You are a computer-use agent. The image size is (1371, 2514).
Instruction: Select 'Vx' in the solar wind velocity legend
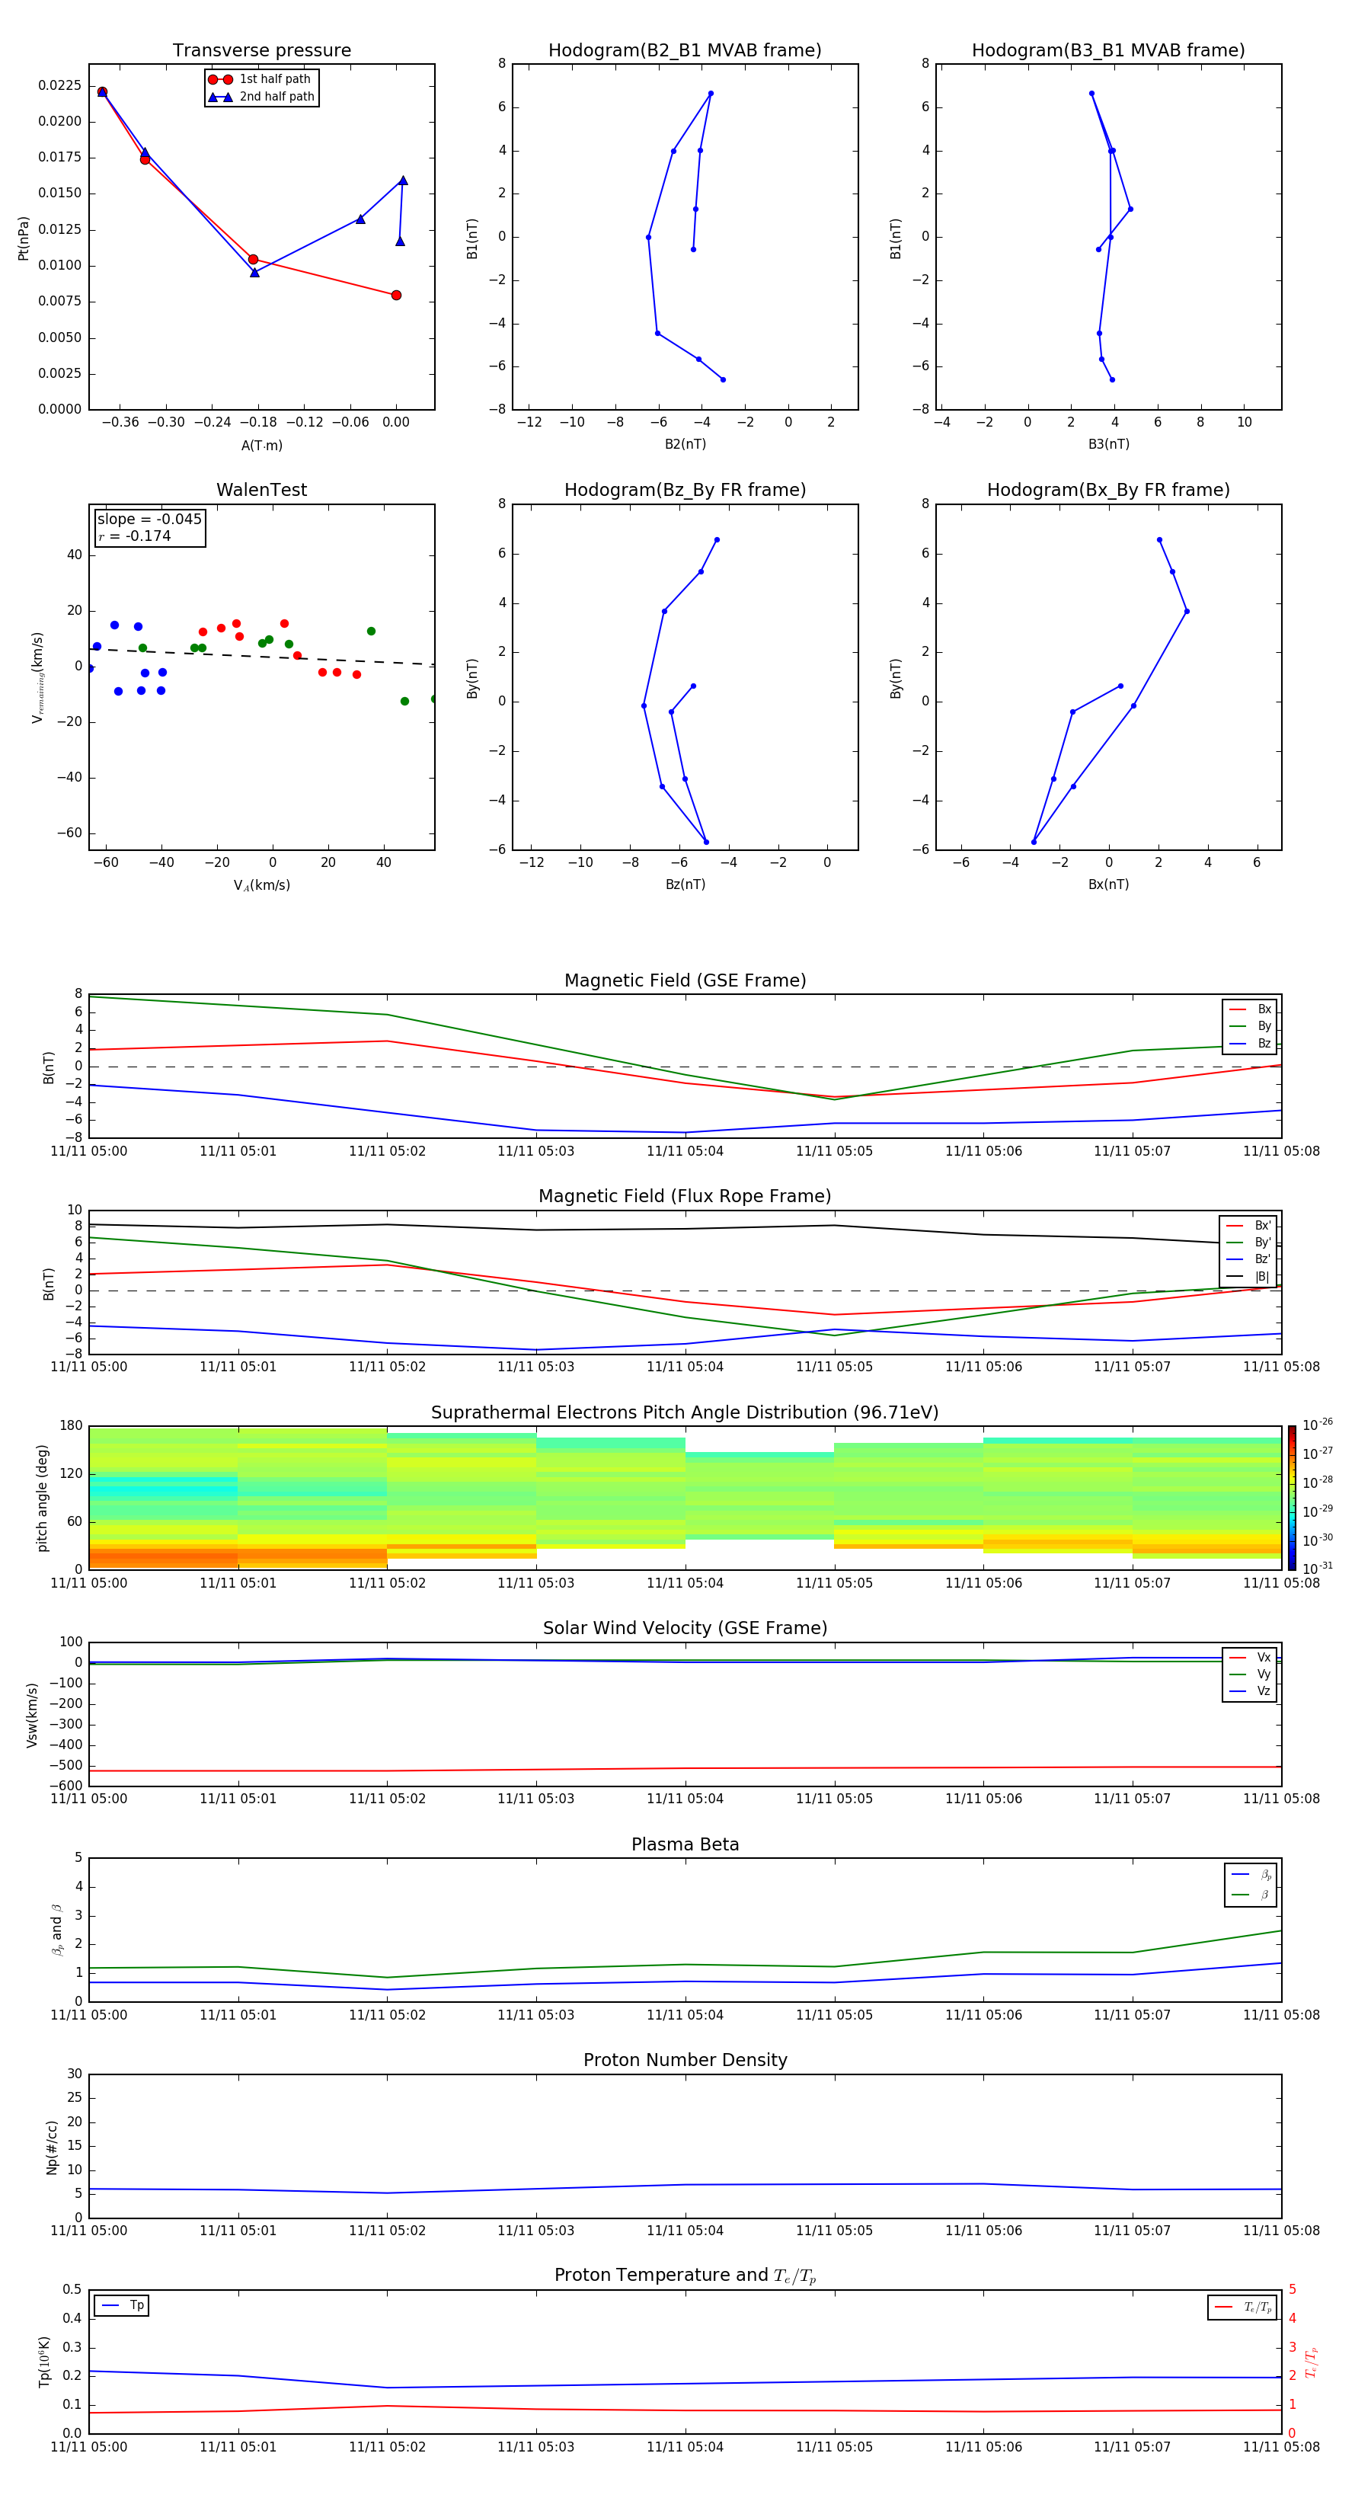point(1250,1657)
